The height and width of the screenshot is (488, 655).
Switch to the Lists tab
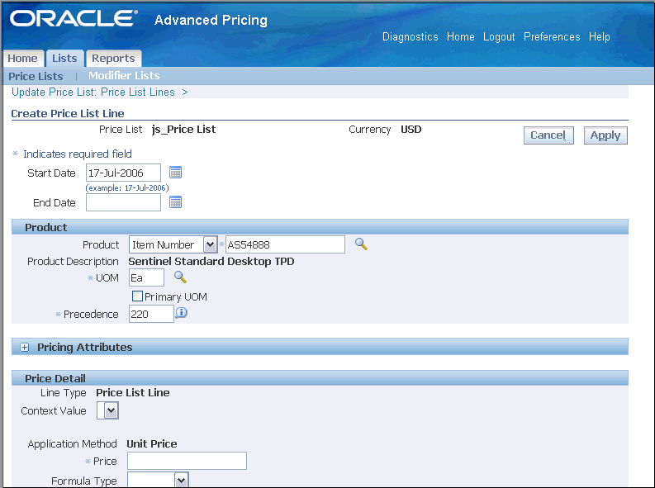coord(64,58)
